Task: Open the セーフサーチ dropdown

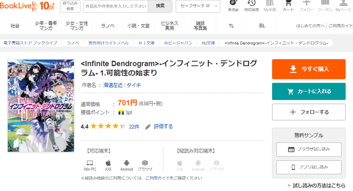Action: click(198, 6)
